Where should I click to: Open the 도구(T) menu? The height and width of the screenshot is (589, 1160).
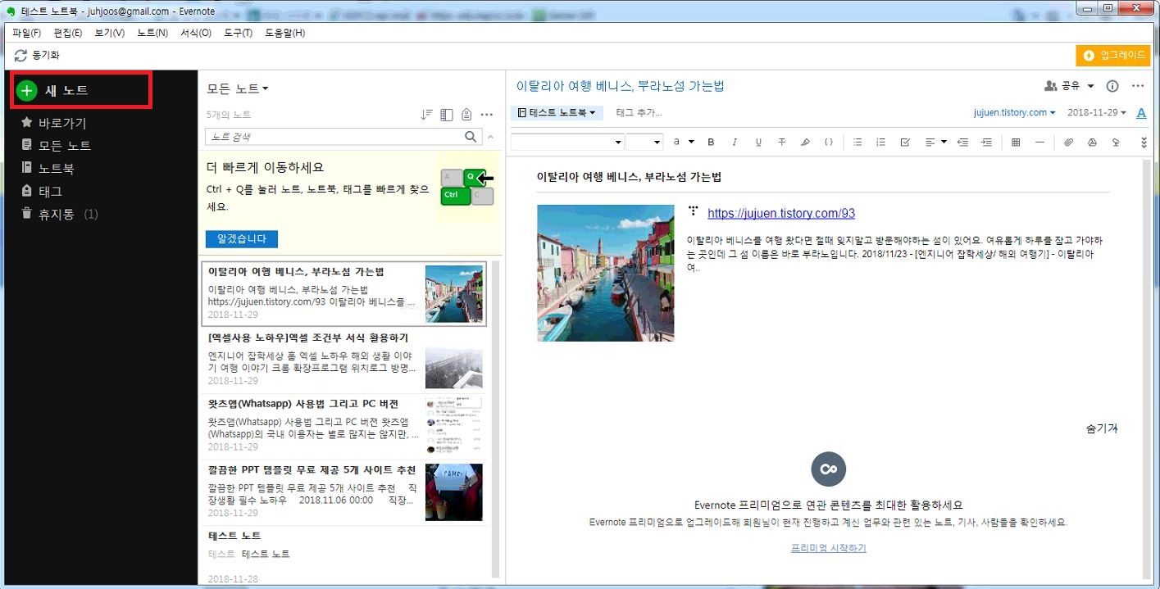tap(239, 33)
